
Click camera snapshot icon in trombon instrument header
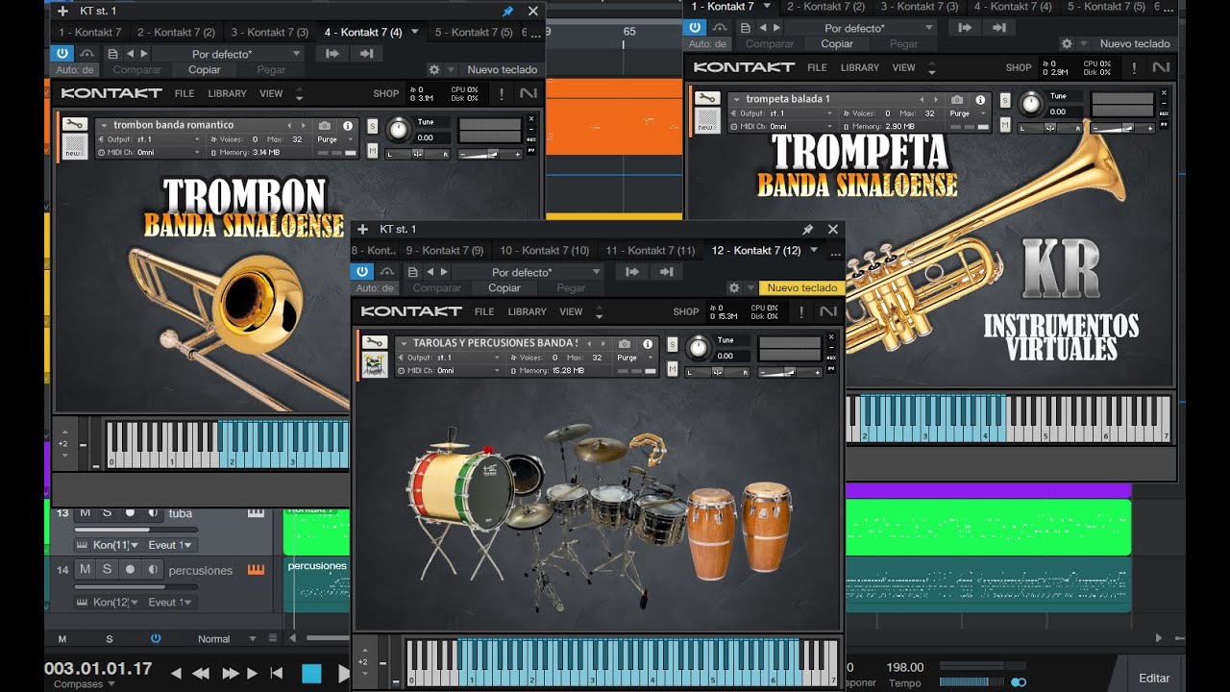pyautogui.click(x=324, y=126)
